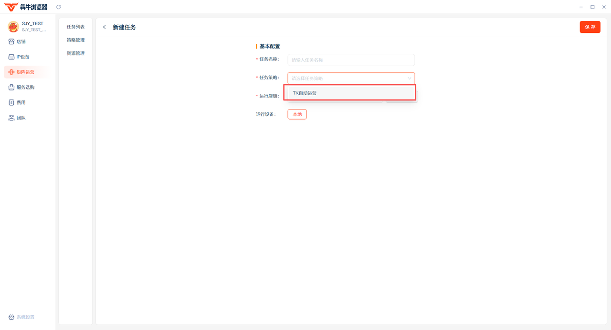Viewport: 611px width, 330px height.
Task: Switch to the 任务列表 tab
Action: pyautogui.click(x=75, y=27)
